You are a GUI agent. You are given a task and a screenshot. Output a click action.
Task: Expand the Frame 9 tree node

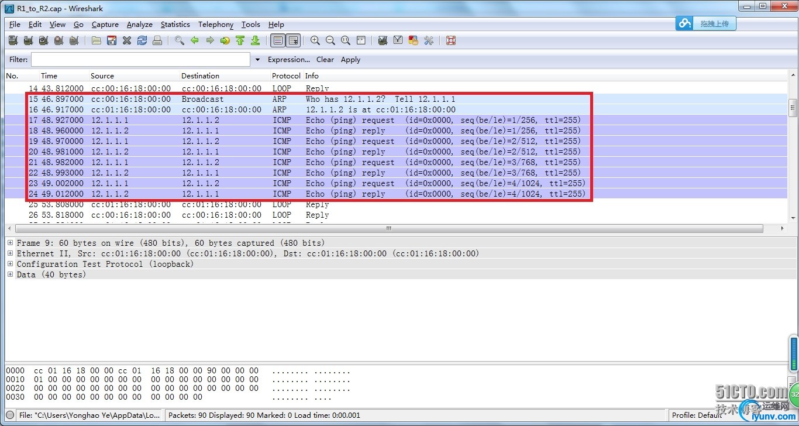tap(10, 243)
